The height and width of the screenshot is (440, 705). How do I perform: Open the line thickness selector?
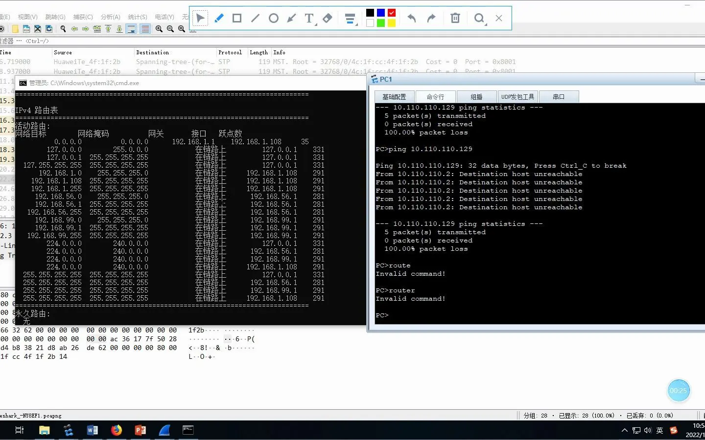point(351,19)
